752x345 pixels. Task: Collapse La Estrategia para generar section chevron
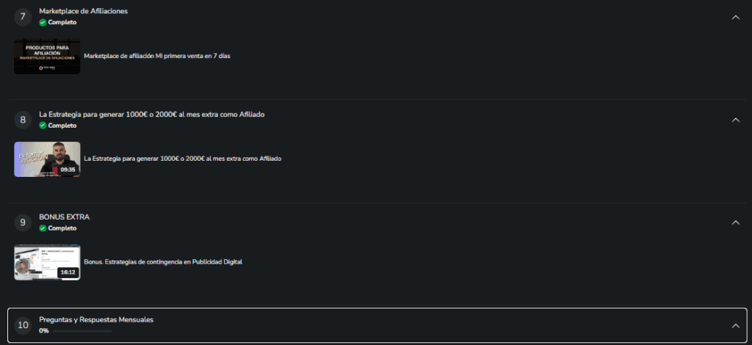(735, 120)
